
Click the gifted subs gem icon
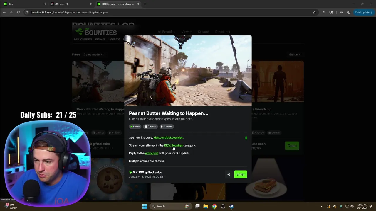tap(130, 172)
